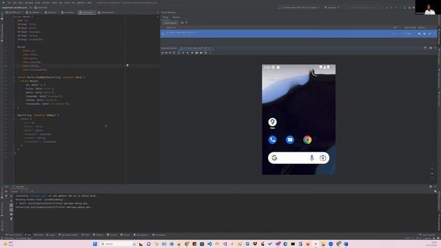Rotate emulator left using toolbar icon
This screenshot has height=248, width=441.
pos(174,52)
